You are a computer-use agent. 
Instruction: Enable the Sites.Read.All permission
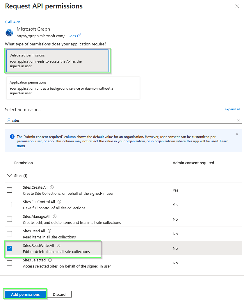coord(9,234)
